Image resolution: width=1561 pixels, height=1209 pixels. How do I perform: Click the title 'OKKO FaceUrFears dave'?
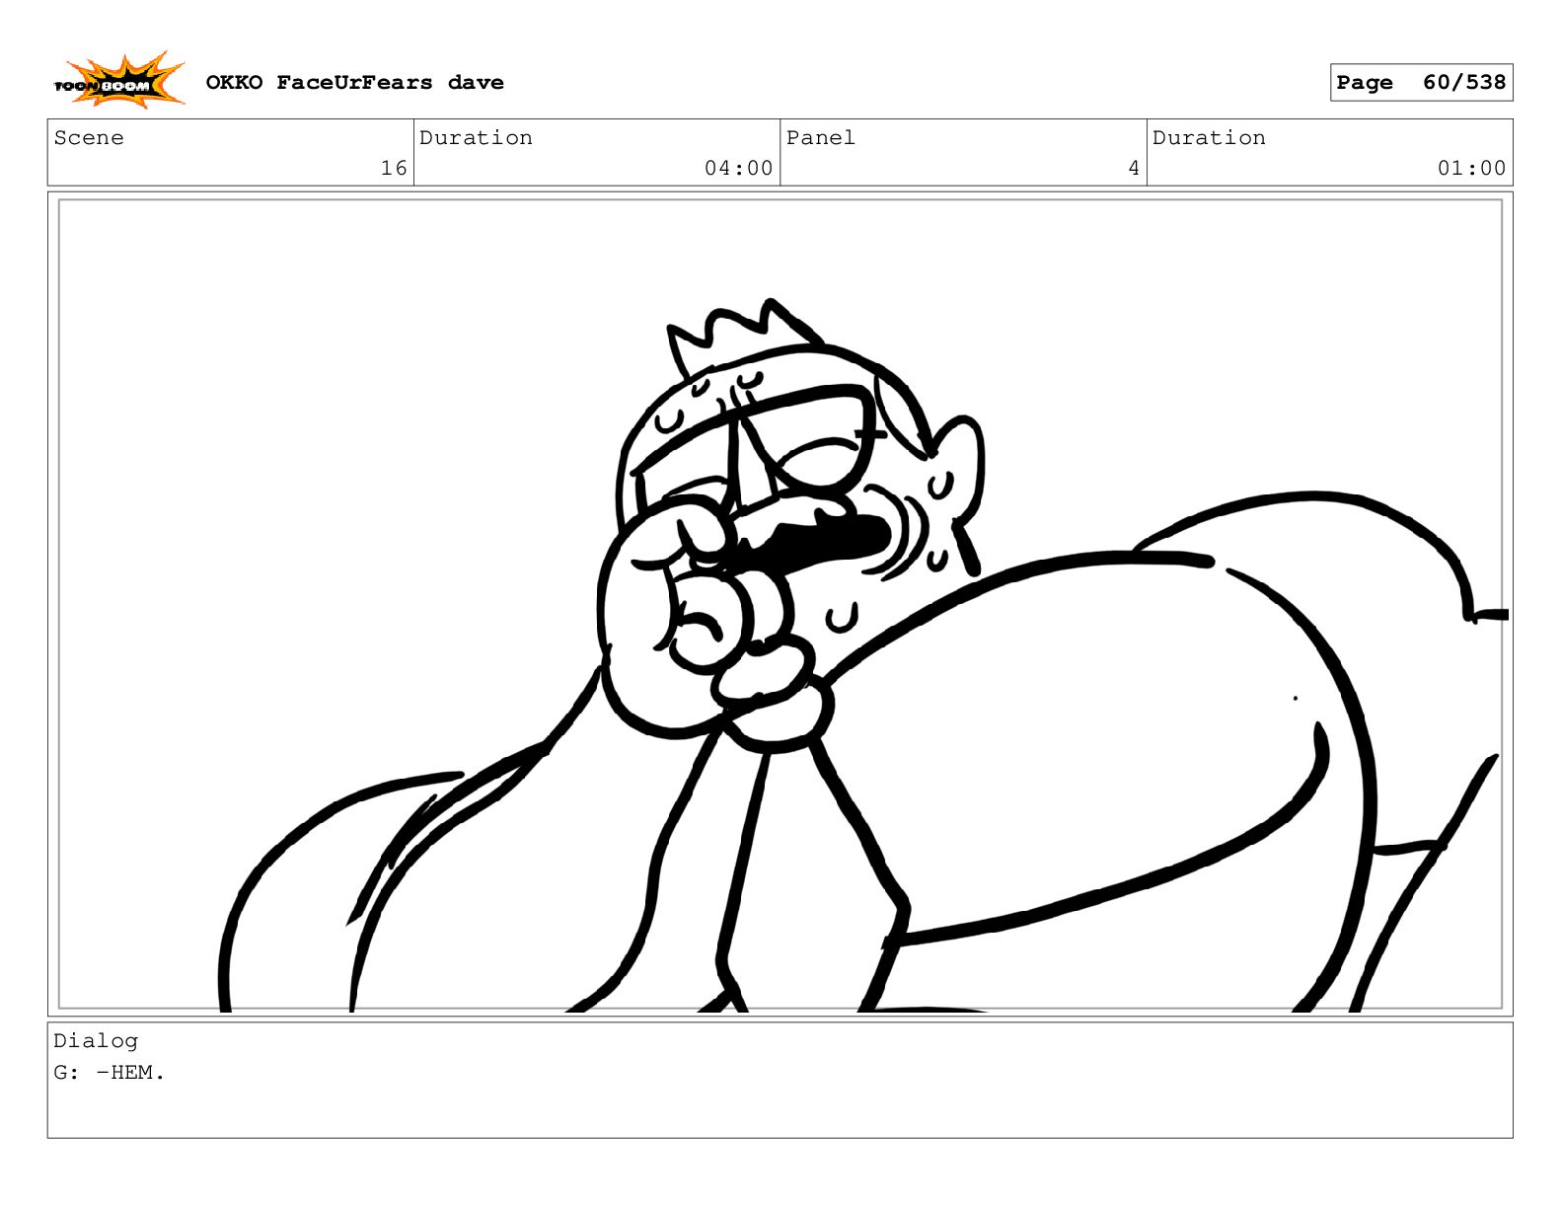tap(354, 83)
